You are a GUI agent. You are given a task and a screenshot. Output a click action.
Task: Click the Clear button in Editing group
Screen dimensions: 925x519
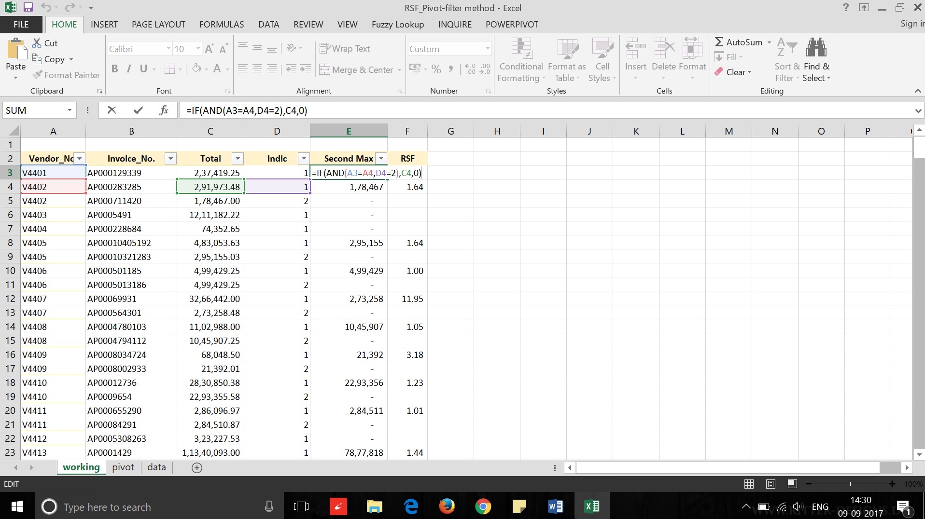733,72
